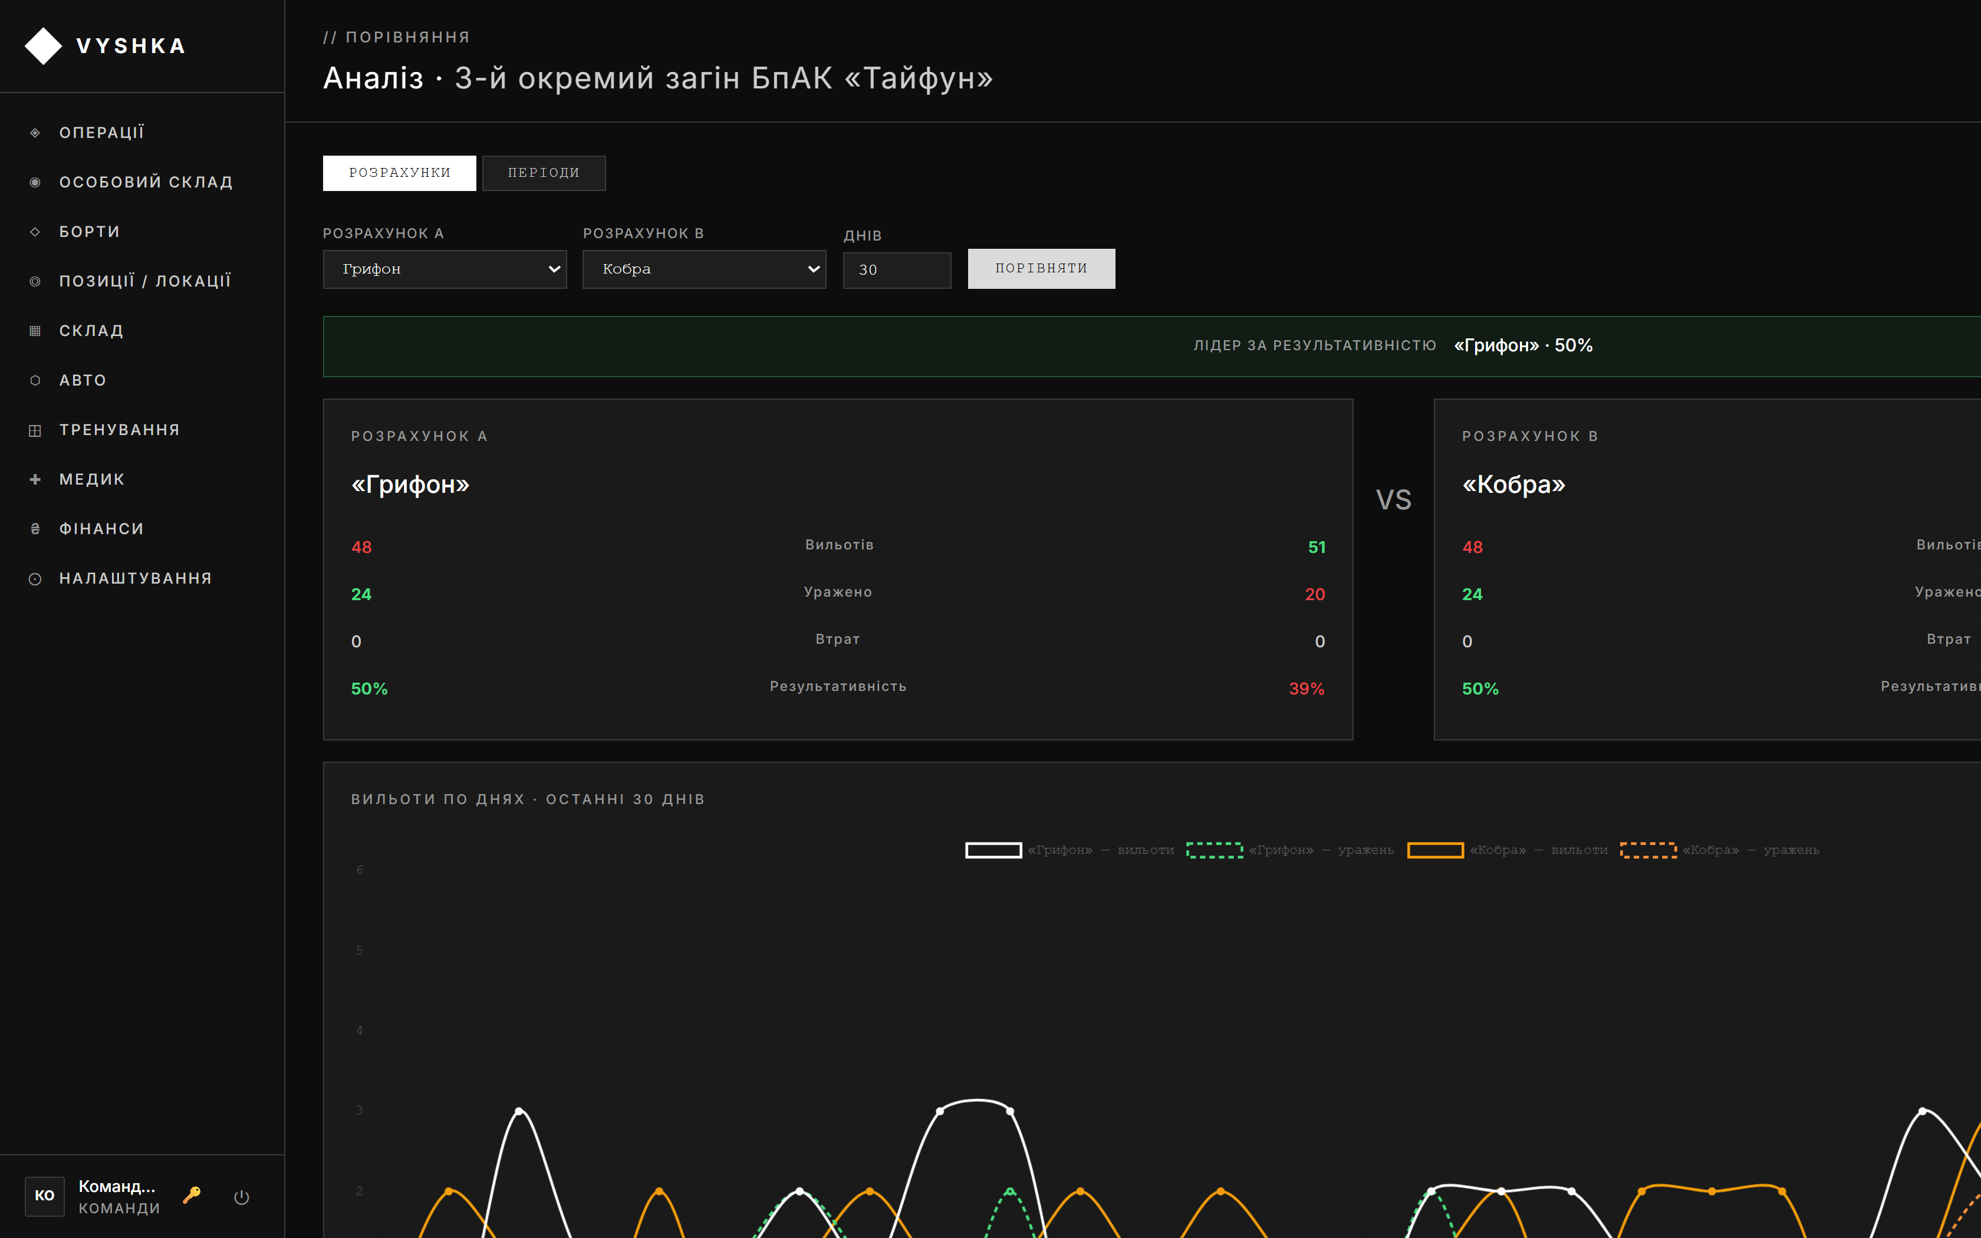Click the Позиції / Локації icon
The image size is (1981, 1238).
[35, 282]
